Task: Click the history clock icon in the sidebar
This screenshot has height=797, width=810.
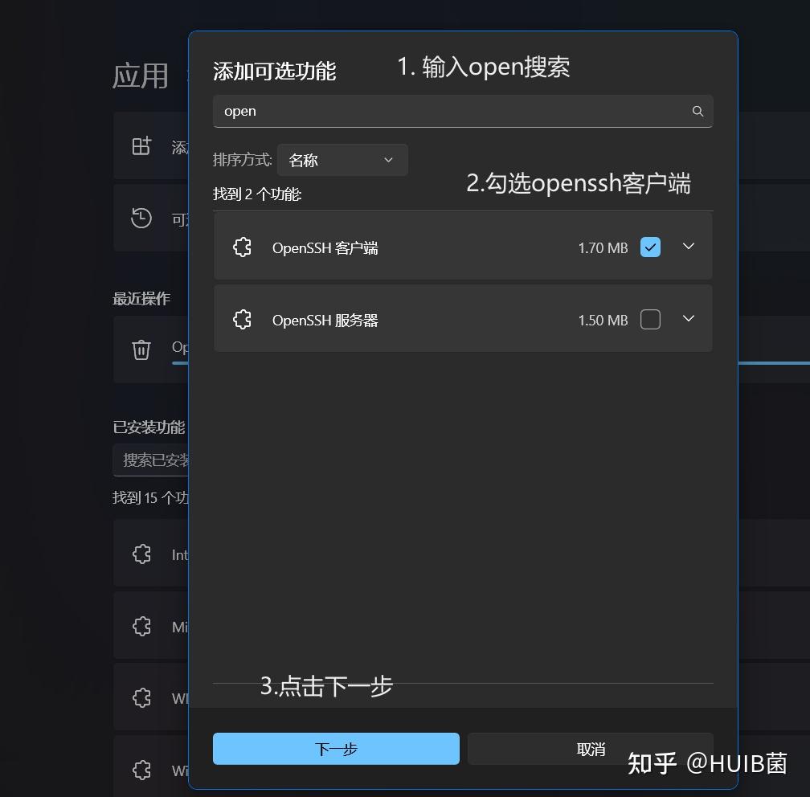Action: click(x=141, y=218)
